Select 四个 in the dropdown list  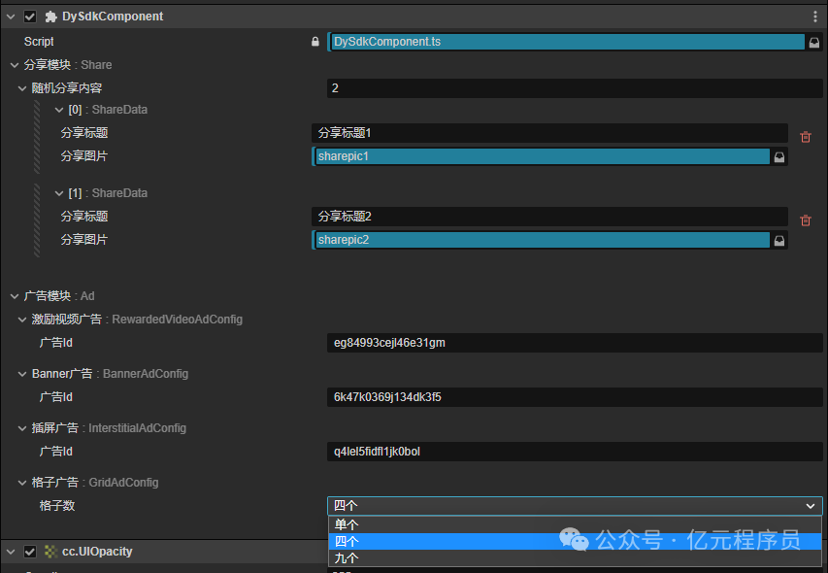575,541
